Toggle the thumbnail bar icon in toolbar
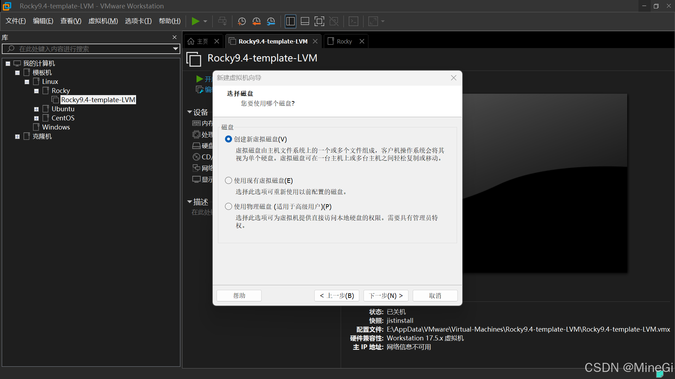This screenshot has width=675, height=379. [305, 21]
